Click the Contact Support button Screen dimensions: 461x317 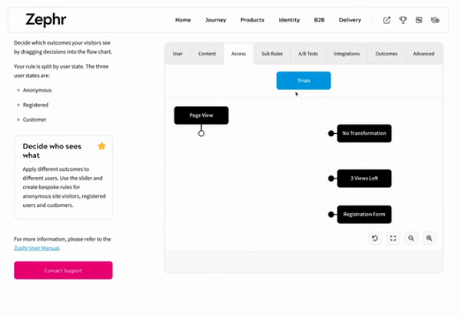(63, 270)
